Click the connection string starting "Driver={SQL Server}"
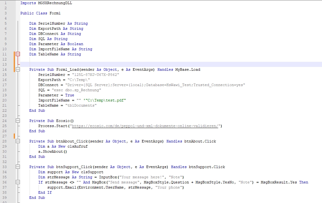Image resolution: width=322 pixels, height=203 pixels. click(x=155, y=85)
